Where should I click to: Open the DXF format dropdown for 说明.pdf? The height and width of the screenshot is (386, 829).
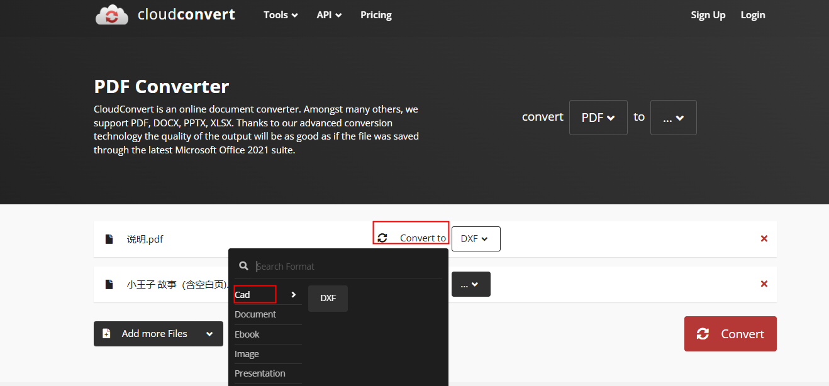point(476,239)
